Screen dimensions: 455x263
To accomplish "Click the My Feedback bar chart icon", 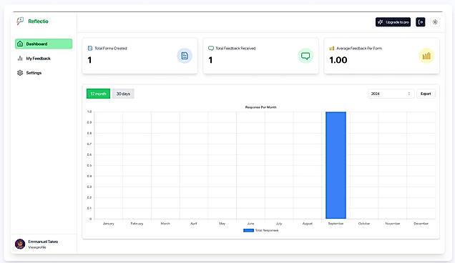I will 20,59.
